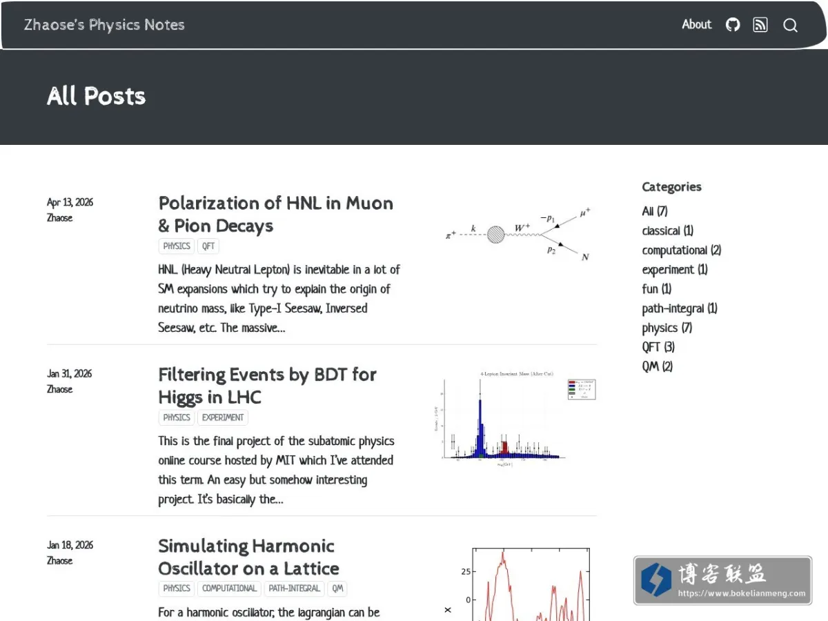The height and width of the screenshot is (621, 828).
Task: Click the 'All Posts' page heading
Action: click(97, 96)
